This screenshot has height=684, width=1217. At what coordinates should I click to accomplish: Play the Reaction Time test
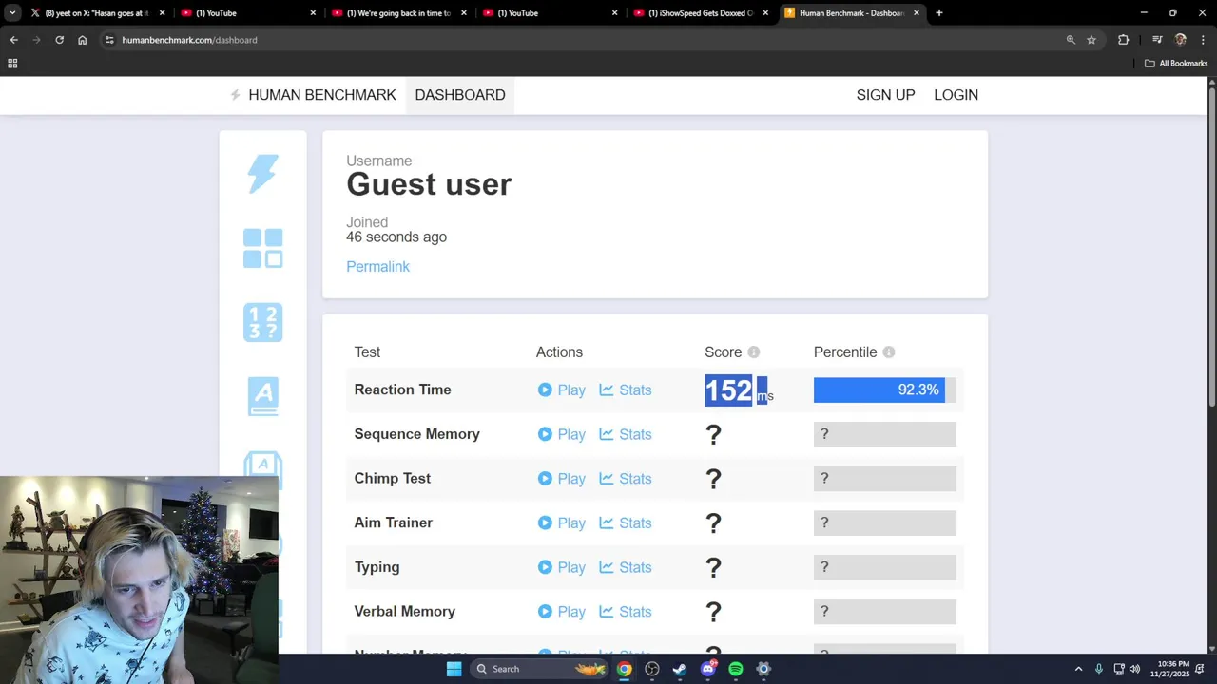pos(561,390)
